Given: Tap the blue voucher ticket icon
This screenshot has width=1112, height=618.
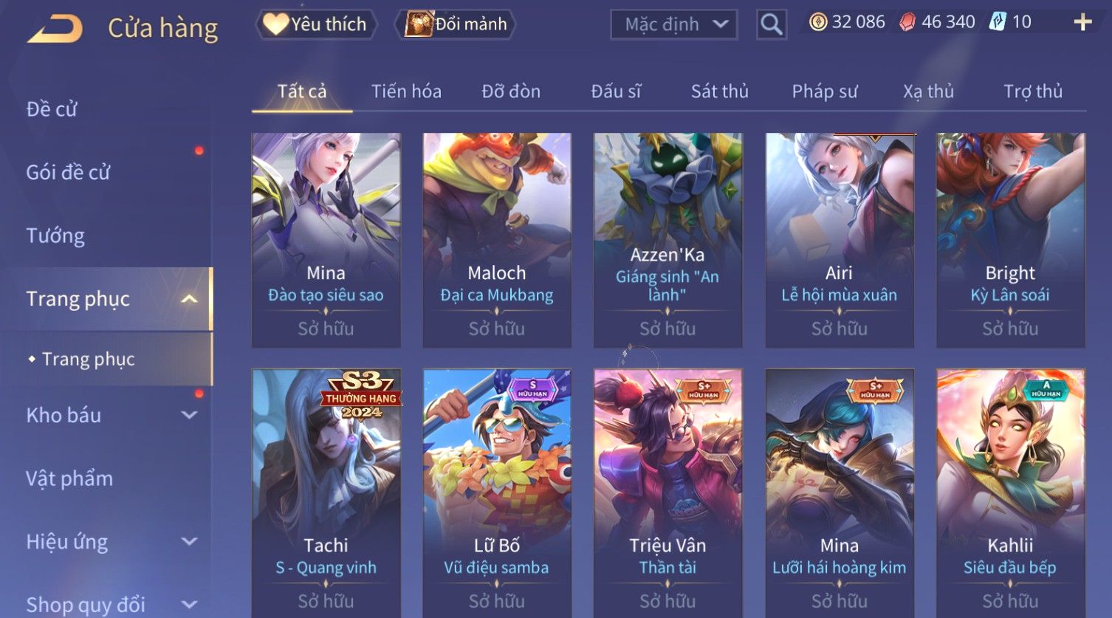Looking at the screenshot, I should pos(998,22).
